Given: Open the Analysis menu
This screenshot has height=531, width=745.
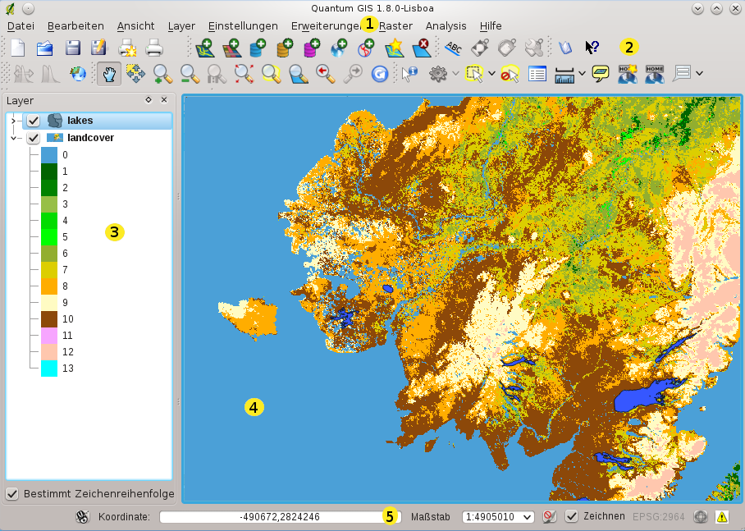Looking at the screenshot, I should coord(446,26).
